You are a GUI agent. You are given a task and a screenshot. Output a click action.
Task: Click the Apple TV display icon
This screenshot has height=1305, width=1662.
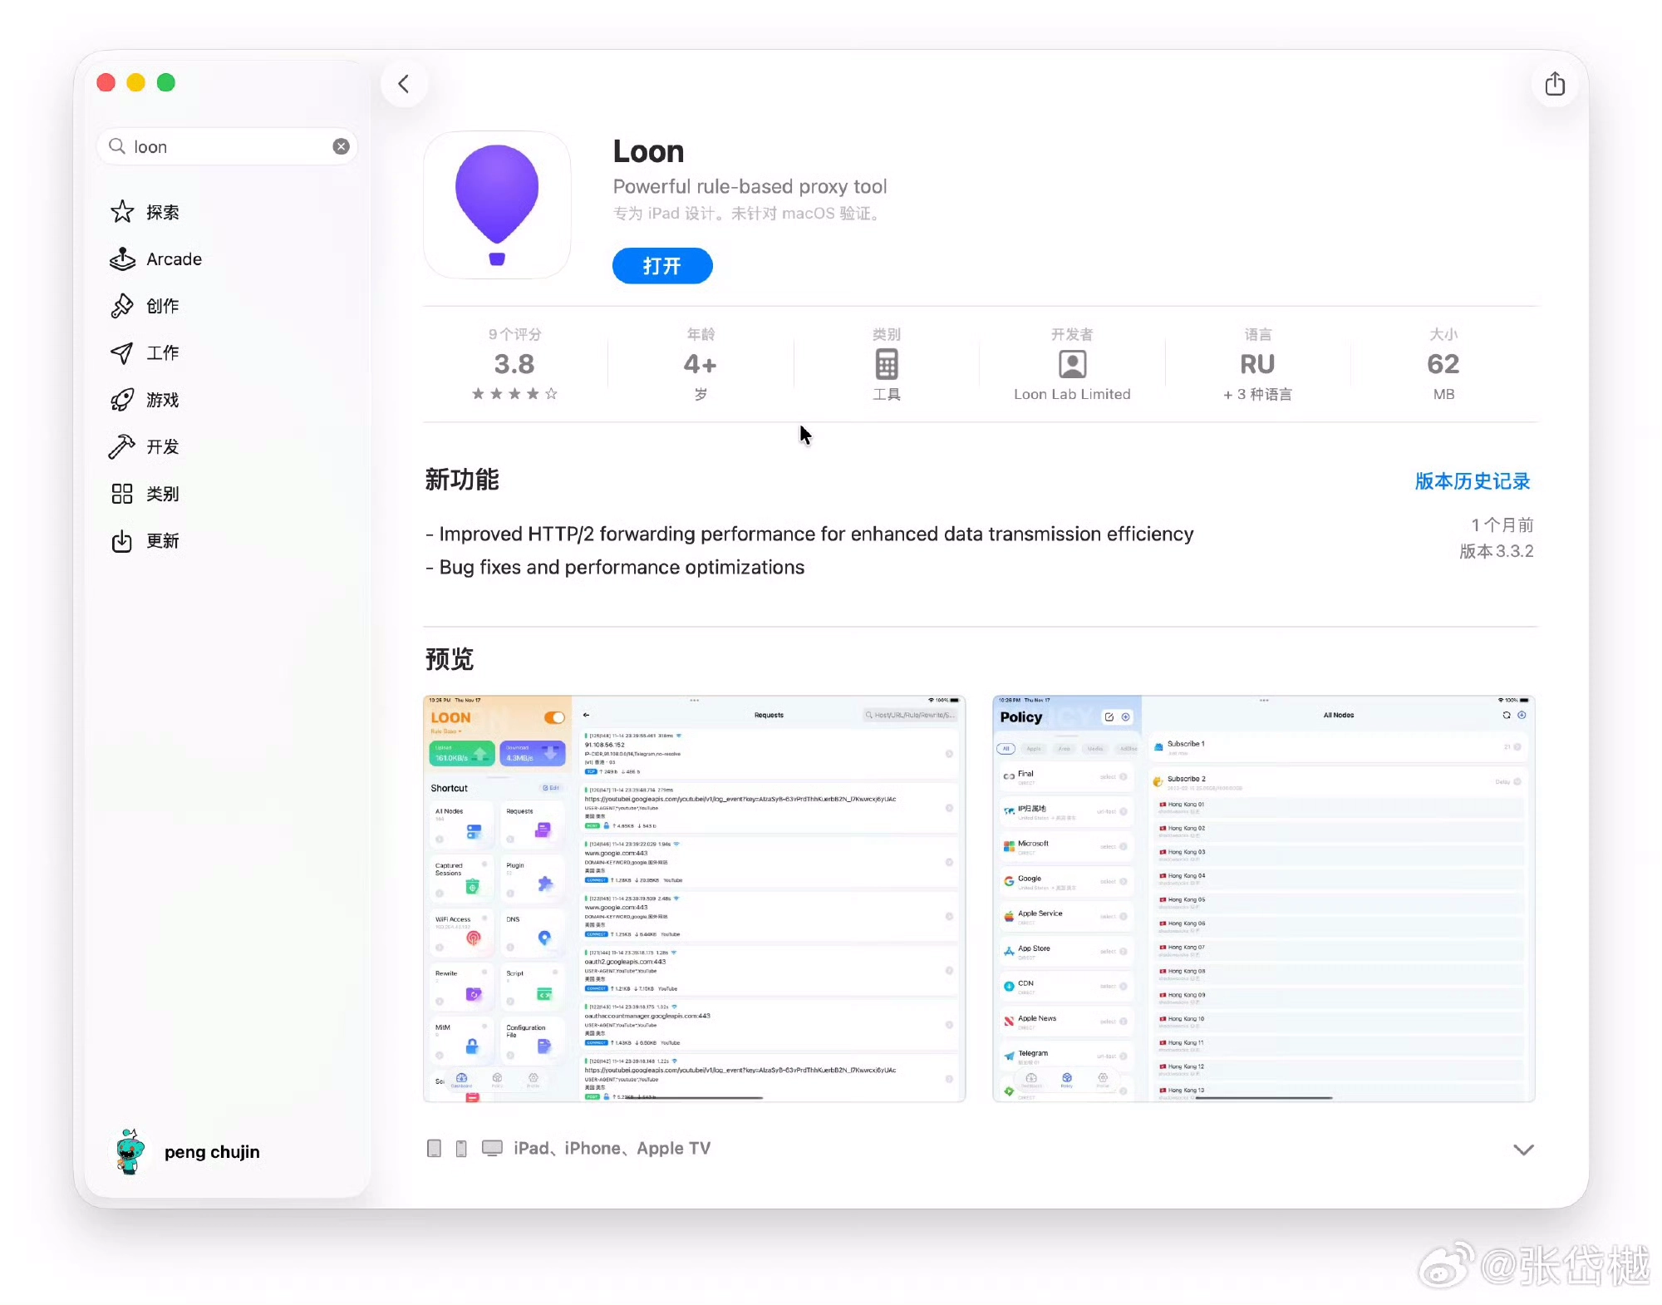pos(493,1149)
